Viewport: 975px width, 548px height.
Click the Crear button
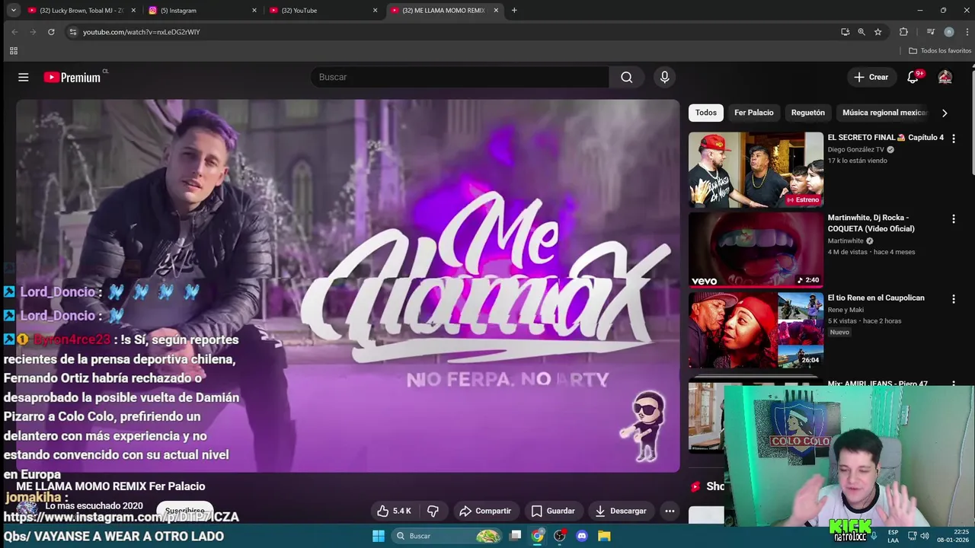(x=871, y=77)
